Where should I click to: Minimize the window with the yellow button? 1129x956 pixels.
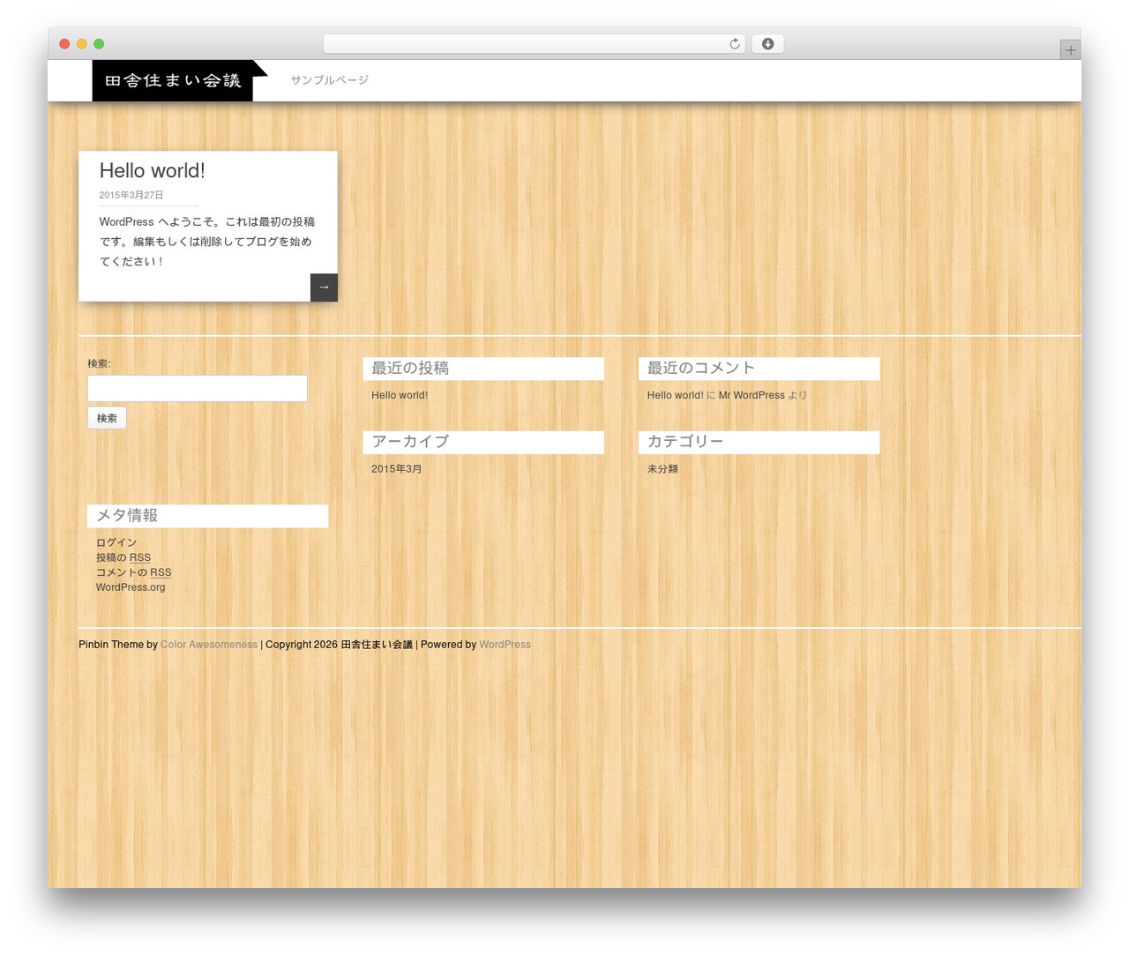[x=82, y=44]
